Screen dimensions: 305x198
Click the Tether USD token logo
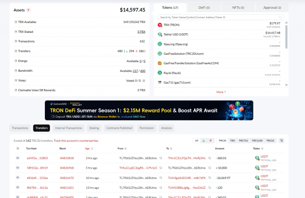[160, 34]
